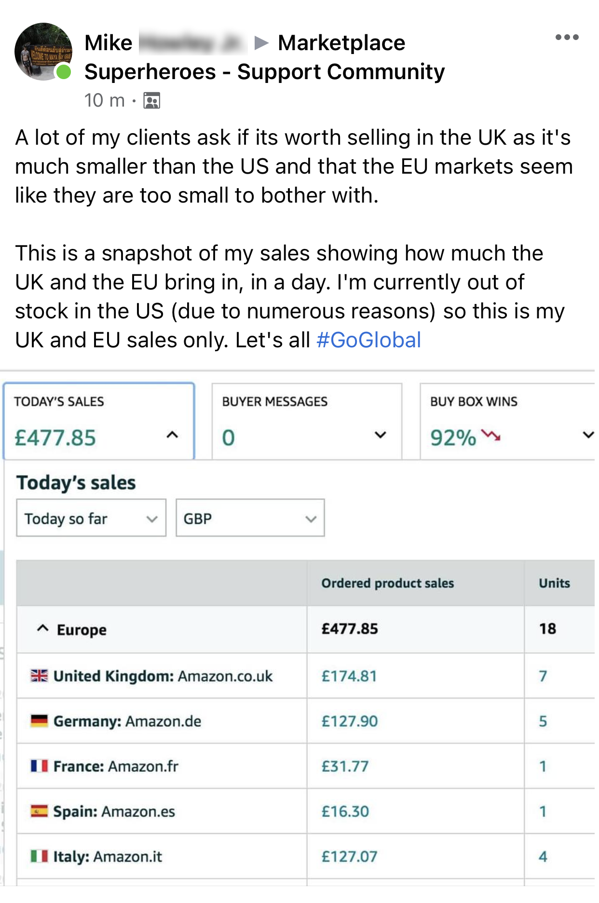Screen dimensions: 599x903
Task: Click the arrow icon before Marketplace
Action: pyautogui.click(x=261, y=43)
